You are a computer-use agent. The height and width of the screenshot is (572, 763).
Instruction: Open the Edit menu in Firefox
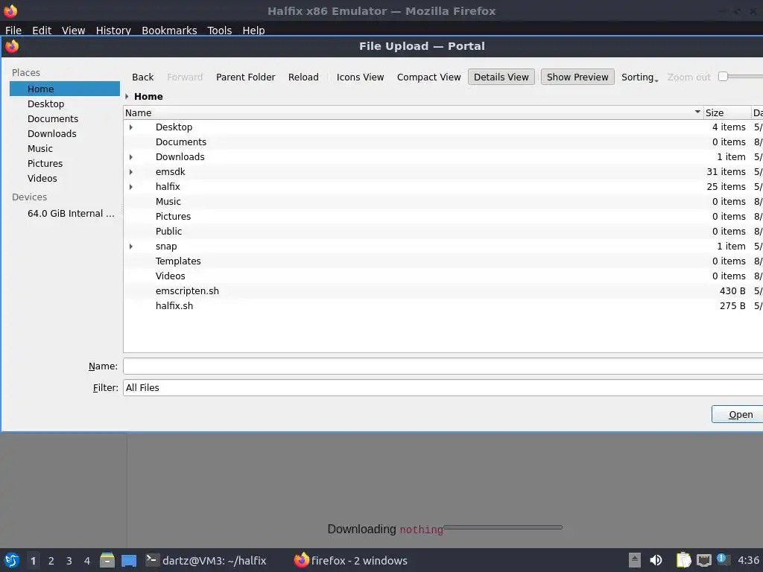pos(42,30)
